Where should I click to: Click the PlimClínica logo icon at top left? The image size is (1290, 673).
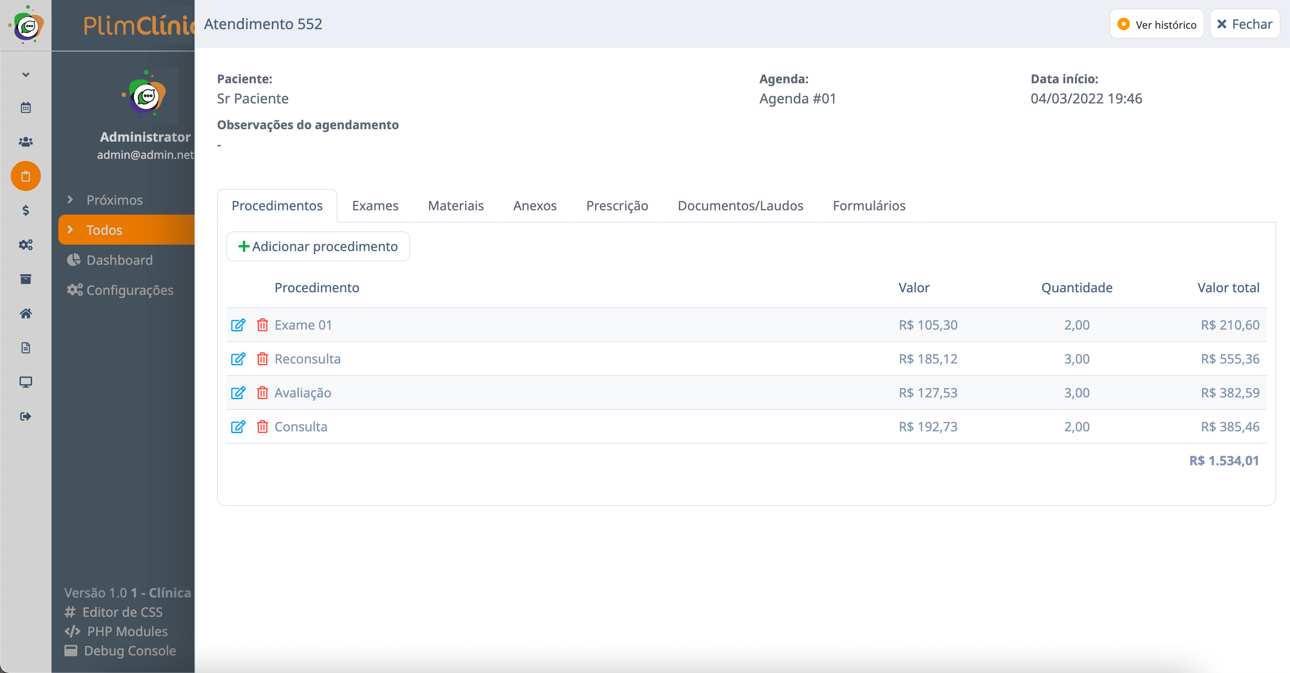coord(26,25)
